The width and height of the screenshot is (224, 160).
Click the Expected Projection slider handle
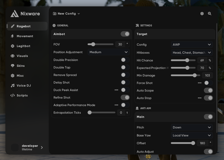pyautogui.click(x=187, y=68)
